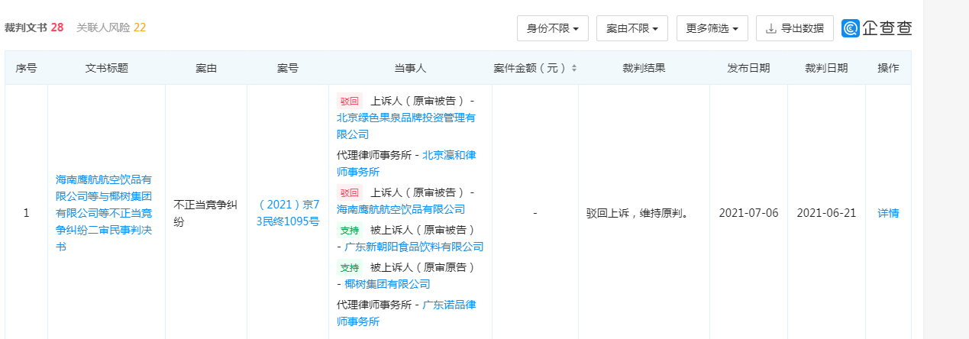Screen dimensions: 969x339
Task: Expand the 案由不限 dropdown
Action: click(632, 28)
